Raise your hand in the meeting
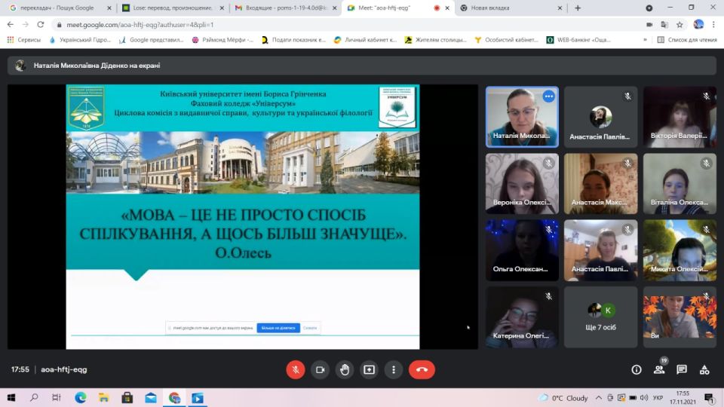Viewport: 724px width, 407px height. (x=345, y=369)
